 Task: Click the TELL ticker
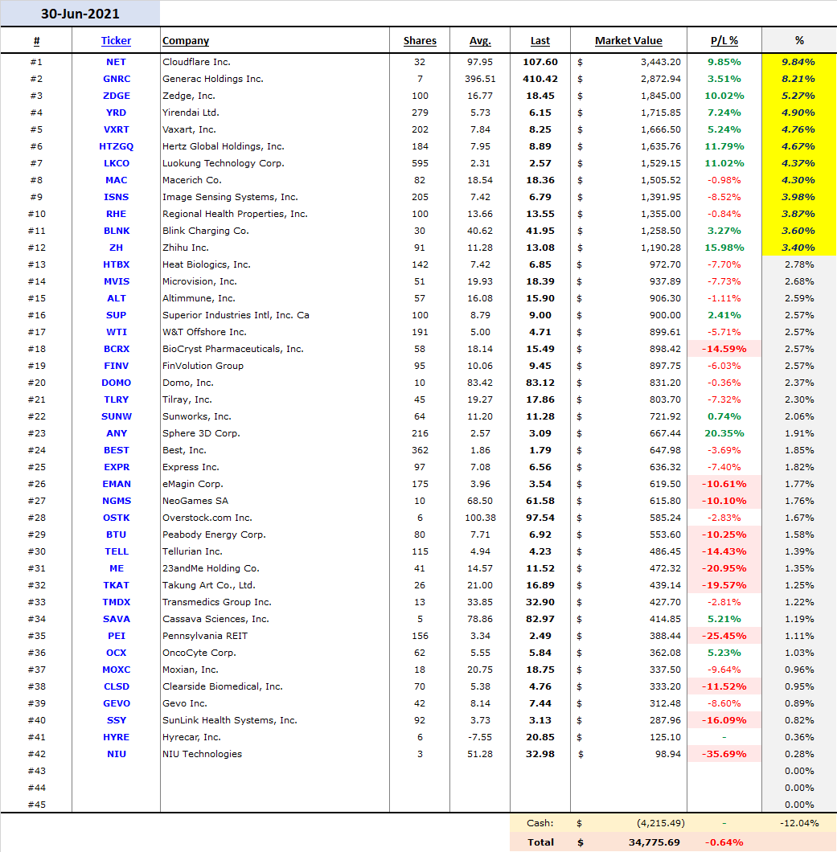pyautogui.click(x=117, y=551)
